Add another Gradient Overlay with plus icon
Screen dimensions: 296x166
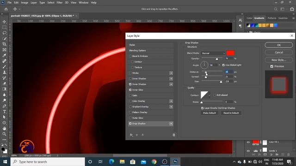click(x=171, y=107)
